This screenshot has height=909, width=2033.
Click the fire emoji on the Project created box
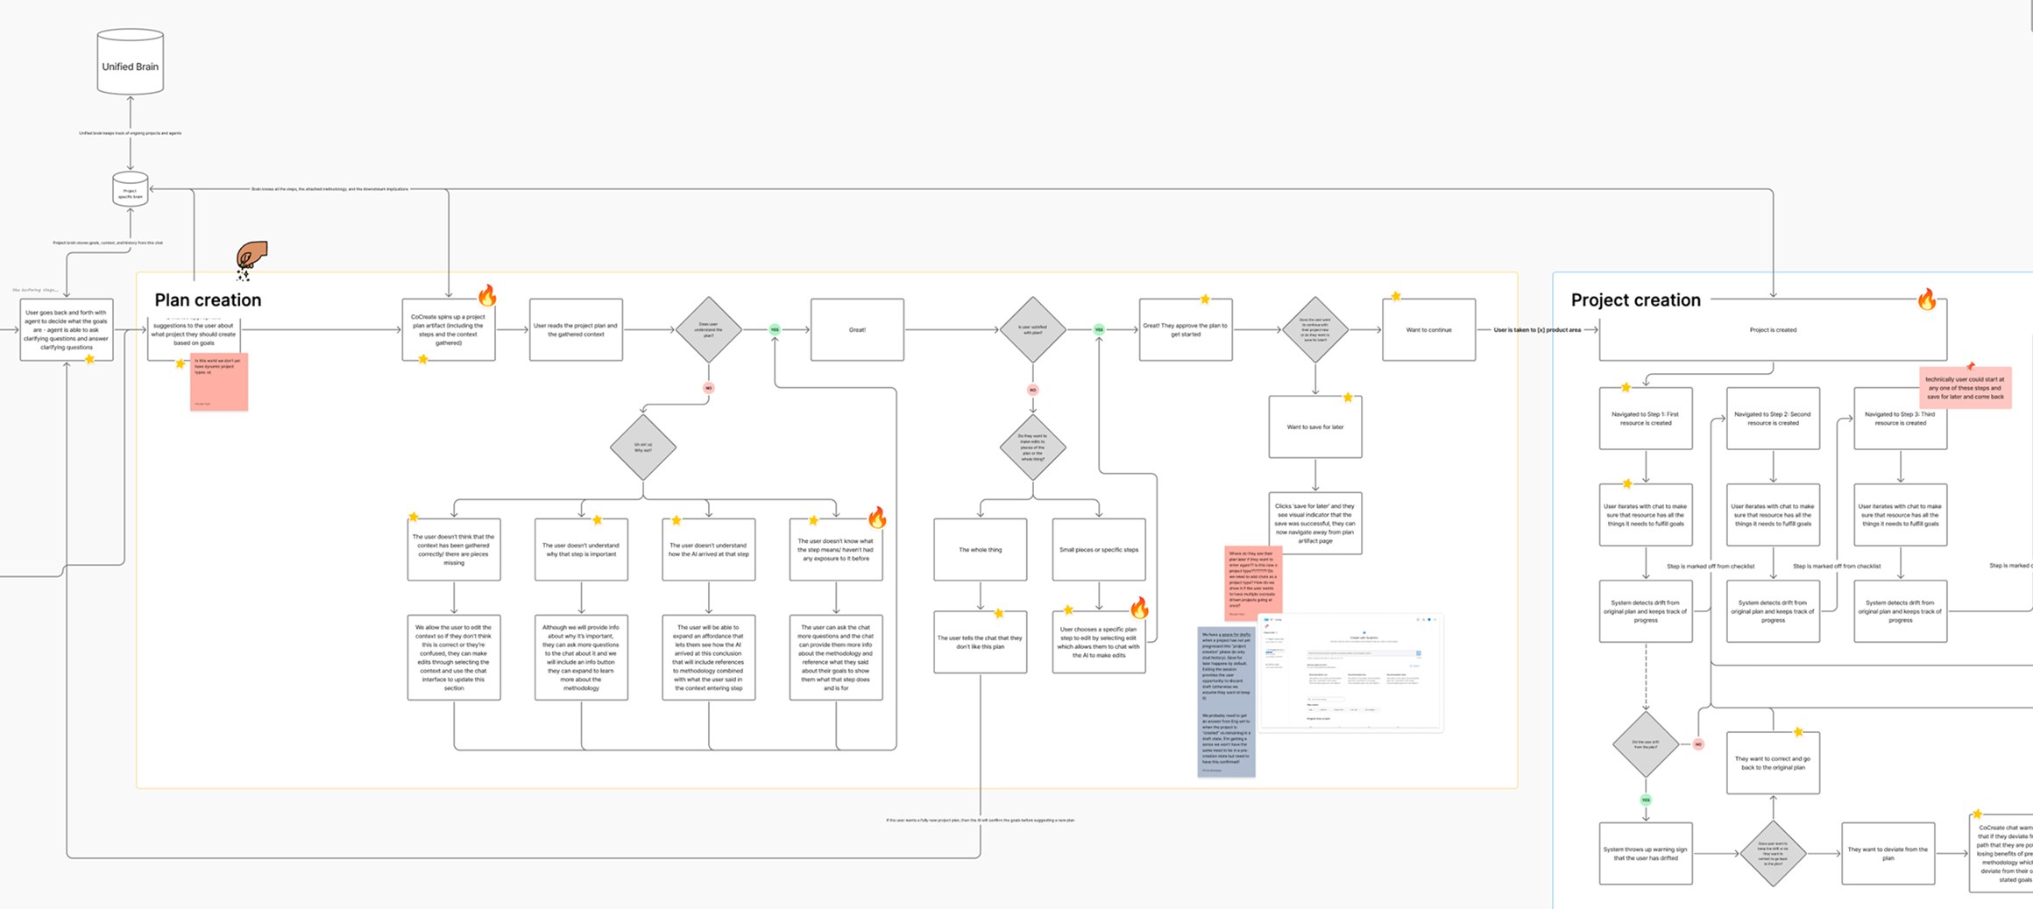[x=1927, y=299]
